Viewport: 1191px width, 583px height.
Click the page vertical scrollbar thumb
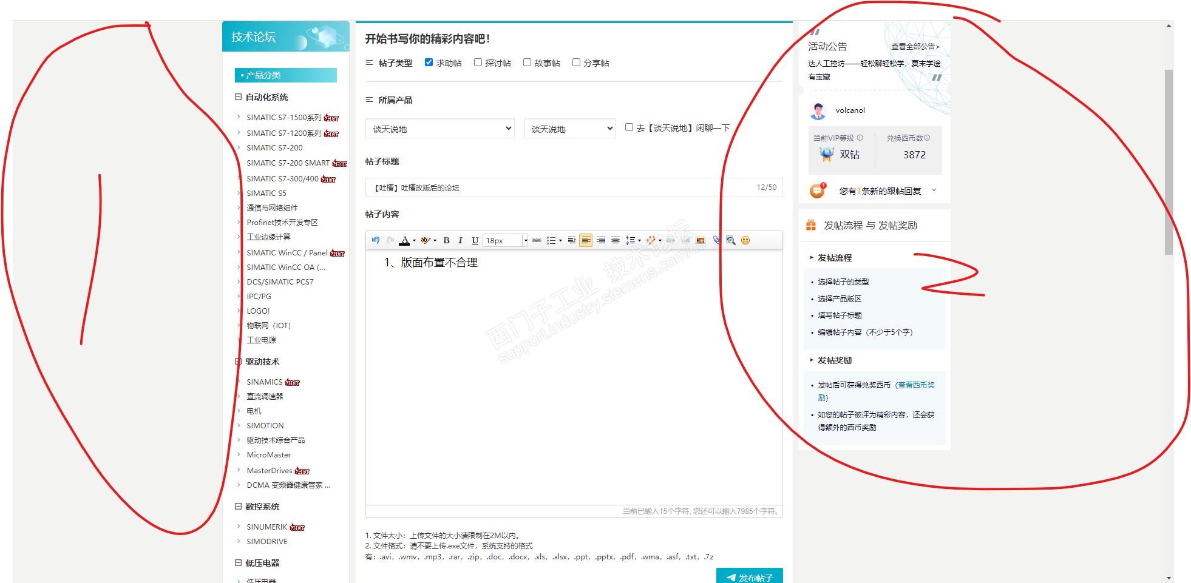[1169, 162]
